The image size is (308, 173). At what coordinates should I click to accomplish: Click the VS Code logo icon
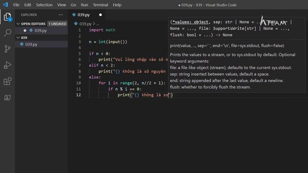point(5,5)
